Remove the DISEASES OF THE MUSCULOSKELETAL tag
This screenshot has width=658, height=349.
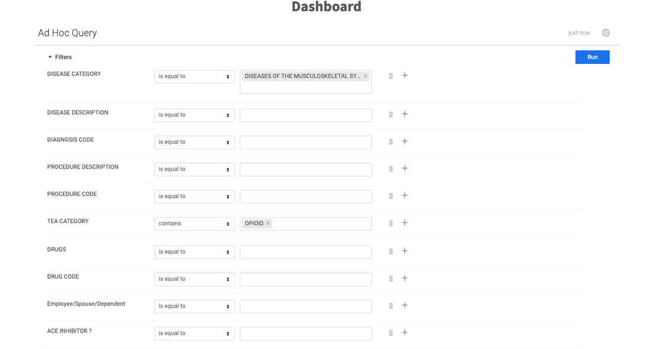[x=365, y=76]
